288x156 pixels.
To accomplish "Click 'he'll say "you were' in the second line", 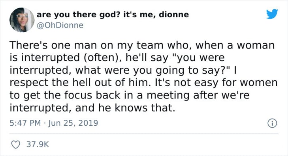I will point(175,58).
